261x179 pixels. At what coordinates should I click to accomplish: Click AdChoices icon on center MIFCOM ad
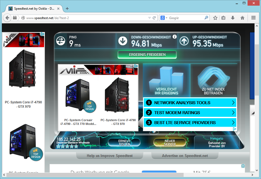tap(136, 66)
